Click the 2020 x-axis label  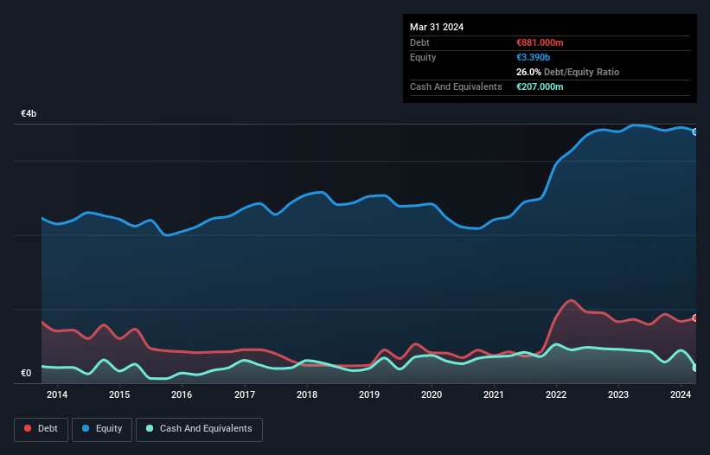(x=432, y=394)
